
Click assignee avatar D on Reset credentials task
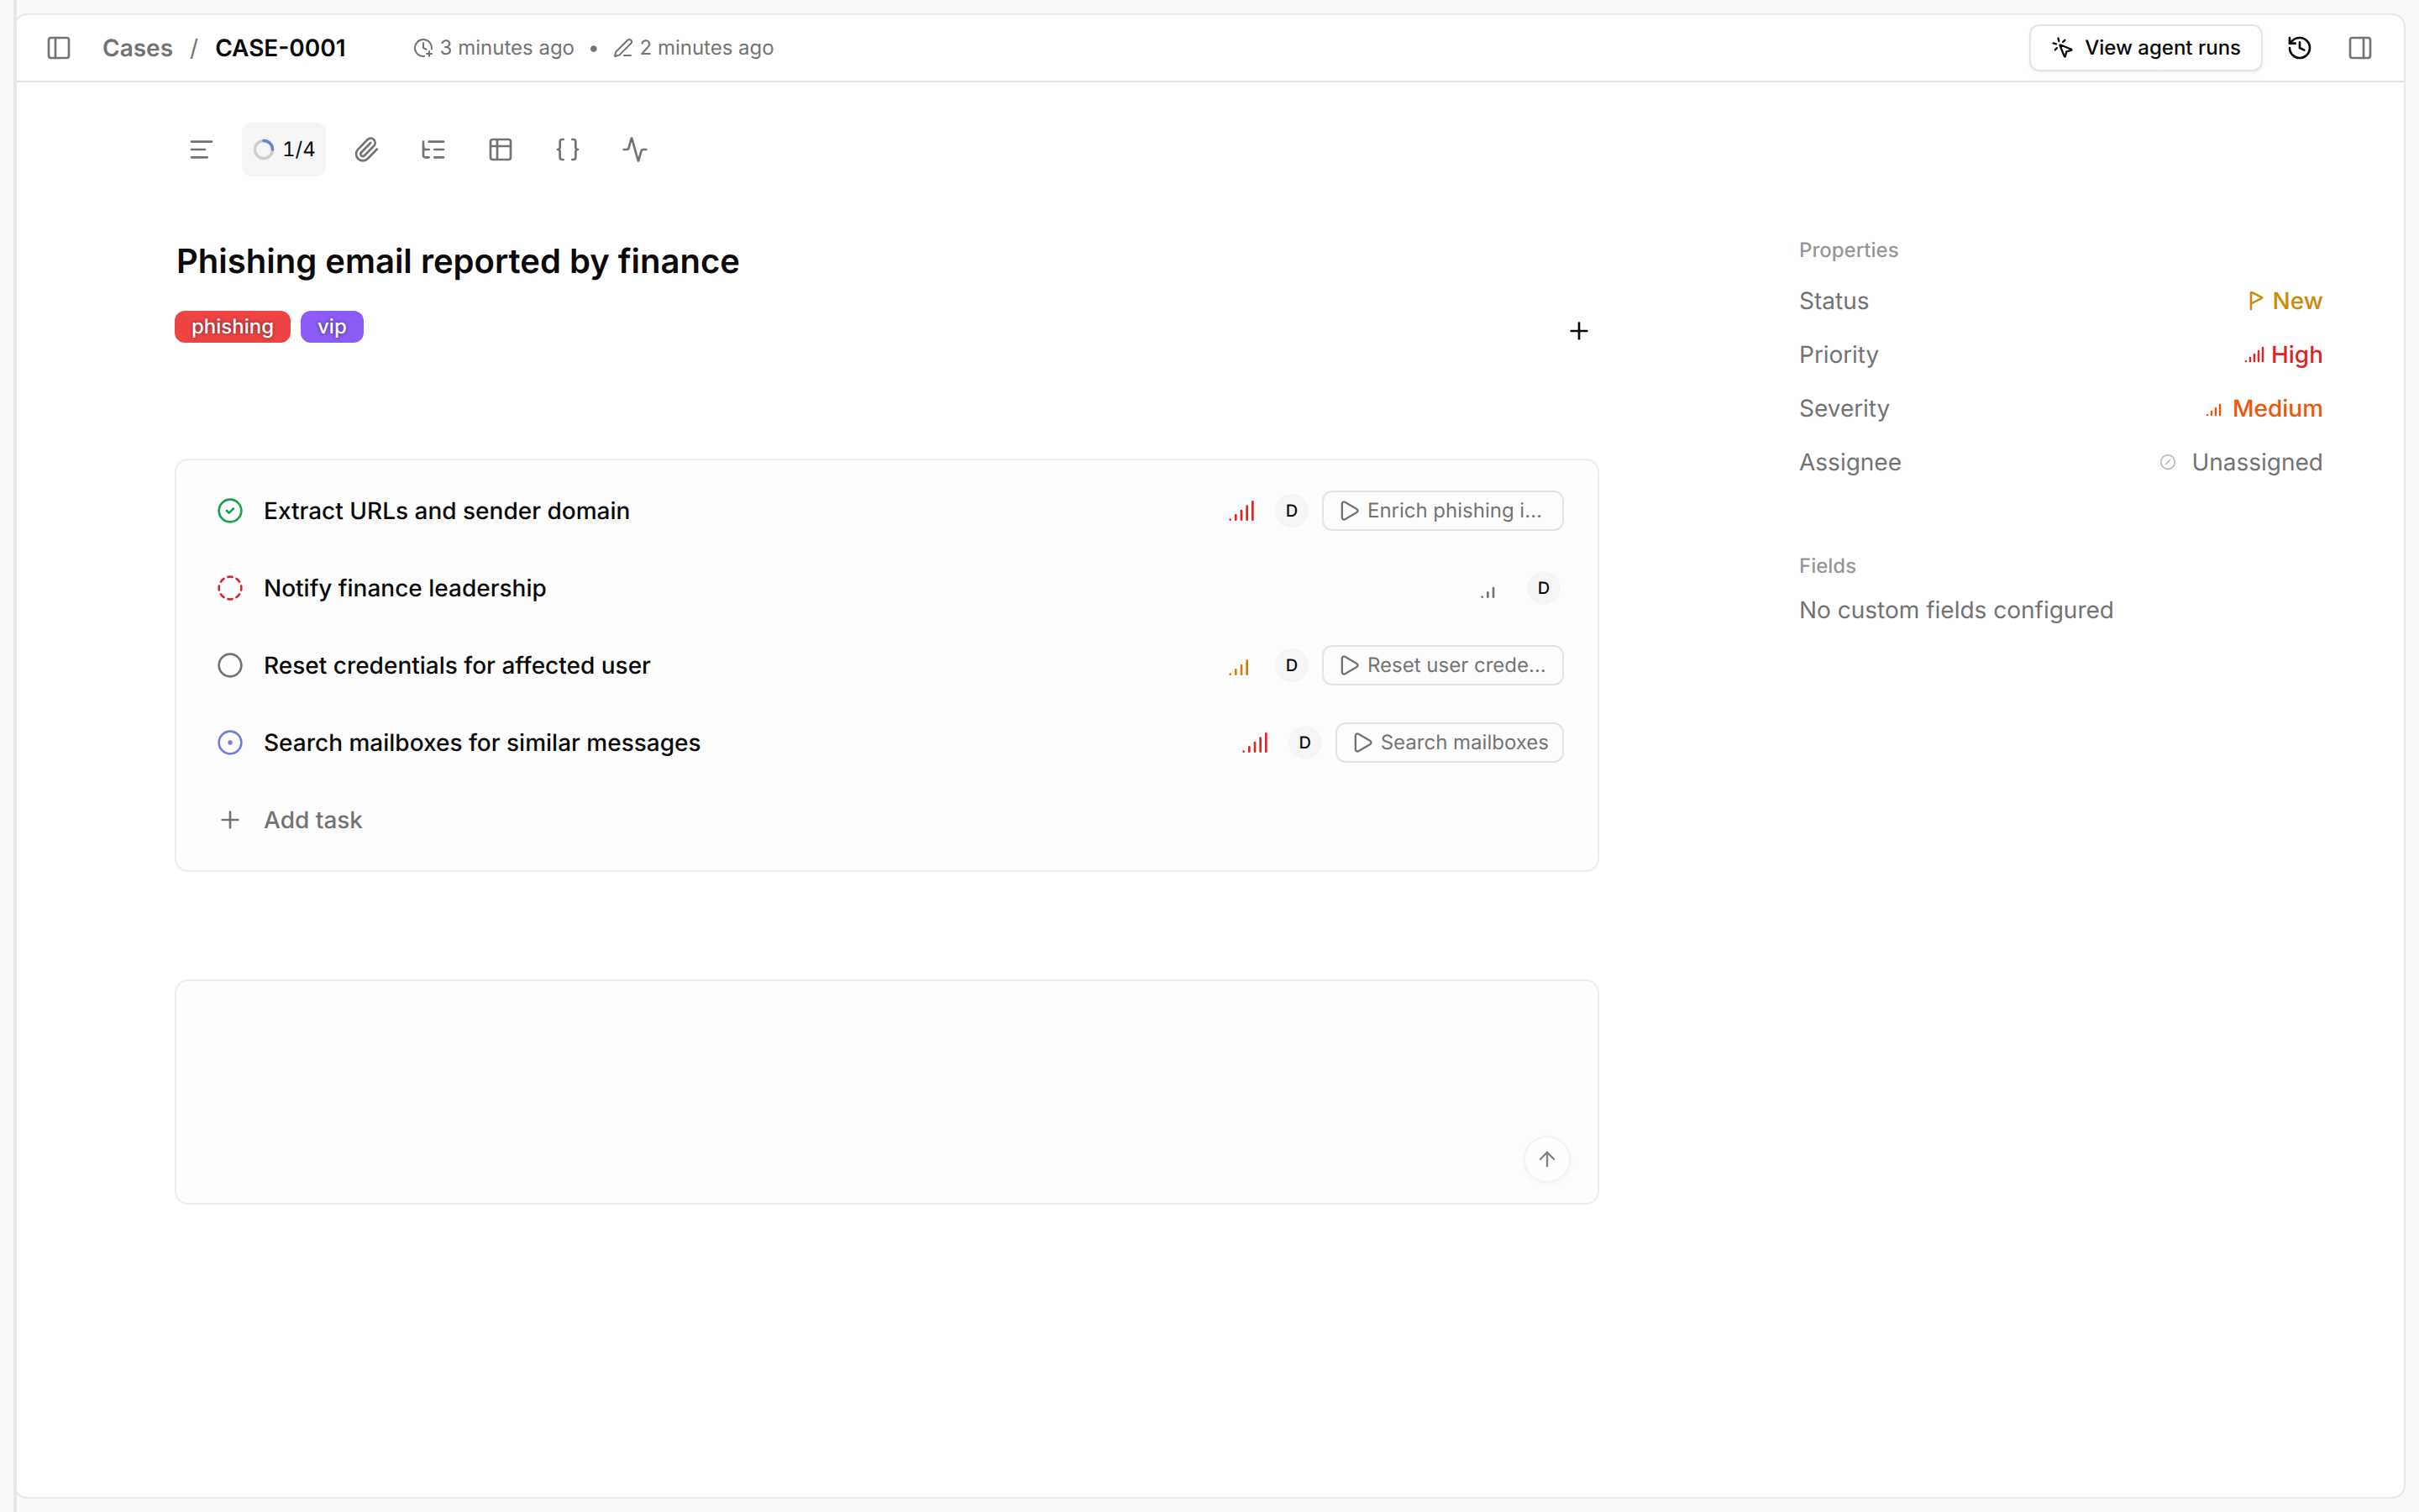pyautogui.click(x=1292, y=666)
